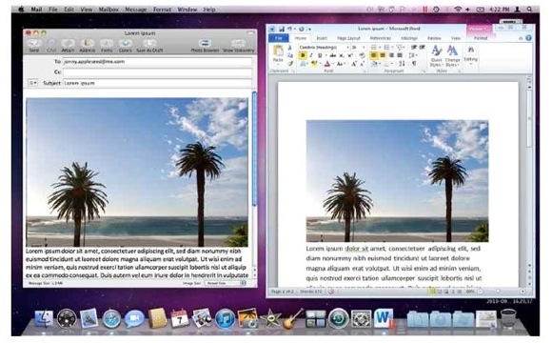
Task: Send the email with the Send icon
Action: tap(34, 44)
